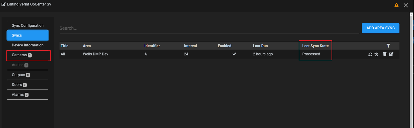Select the Syncs tab
This screenshot has width=414, height=128.
click(28, 35)
